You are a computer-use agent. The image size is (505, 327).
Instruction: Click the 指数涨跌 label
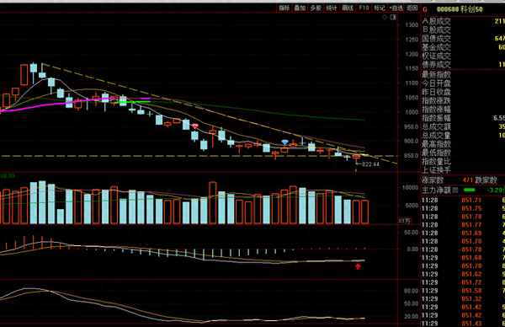436,100
